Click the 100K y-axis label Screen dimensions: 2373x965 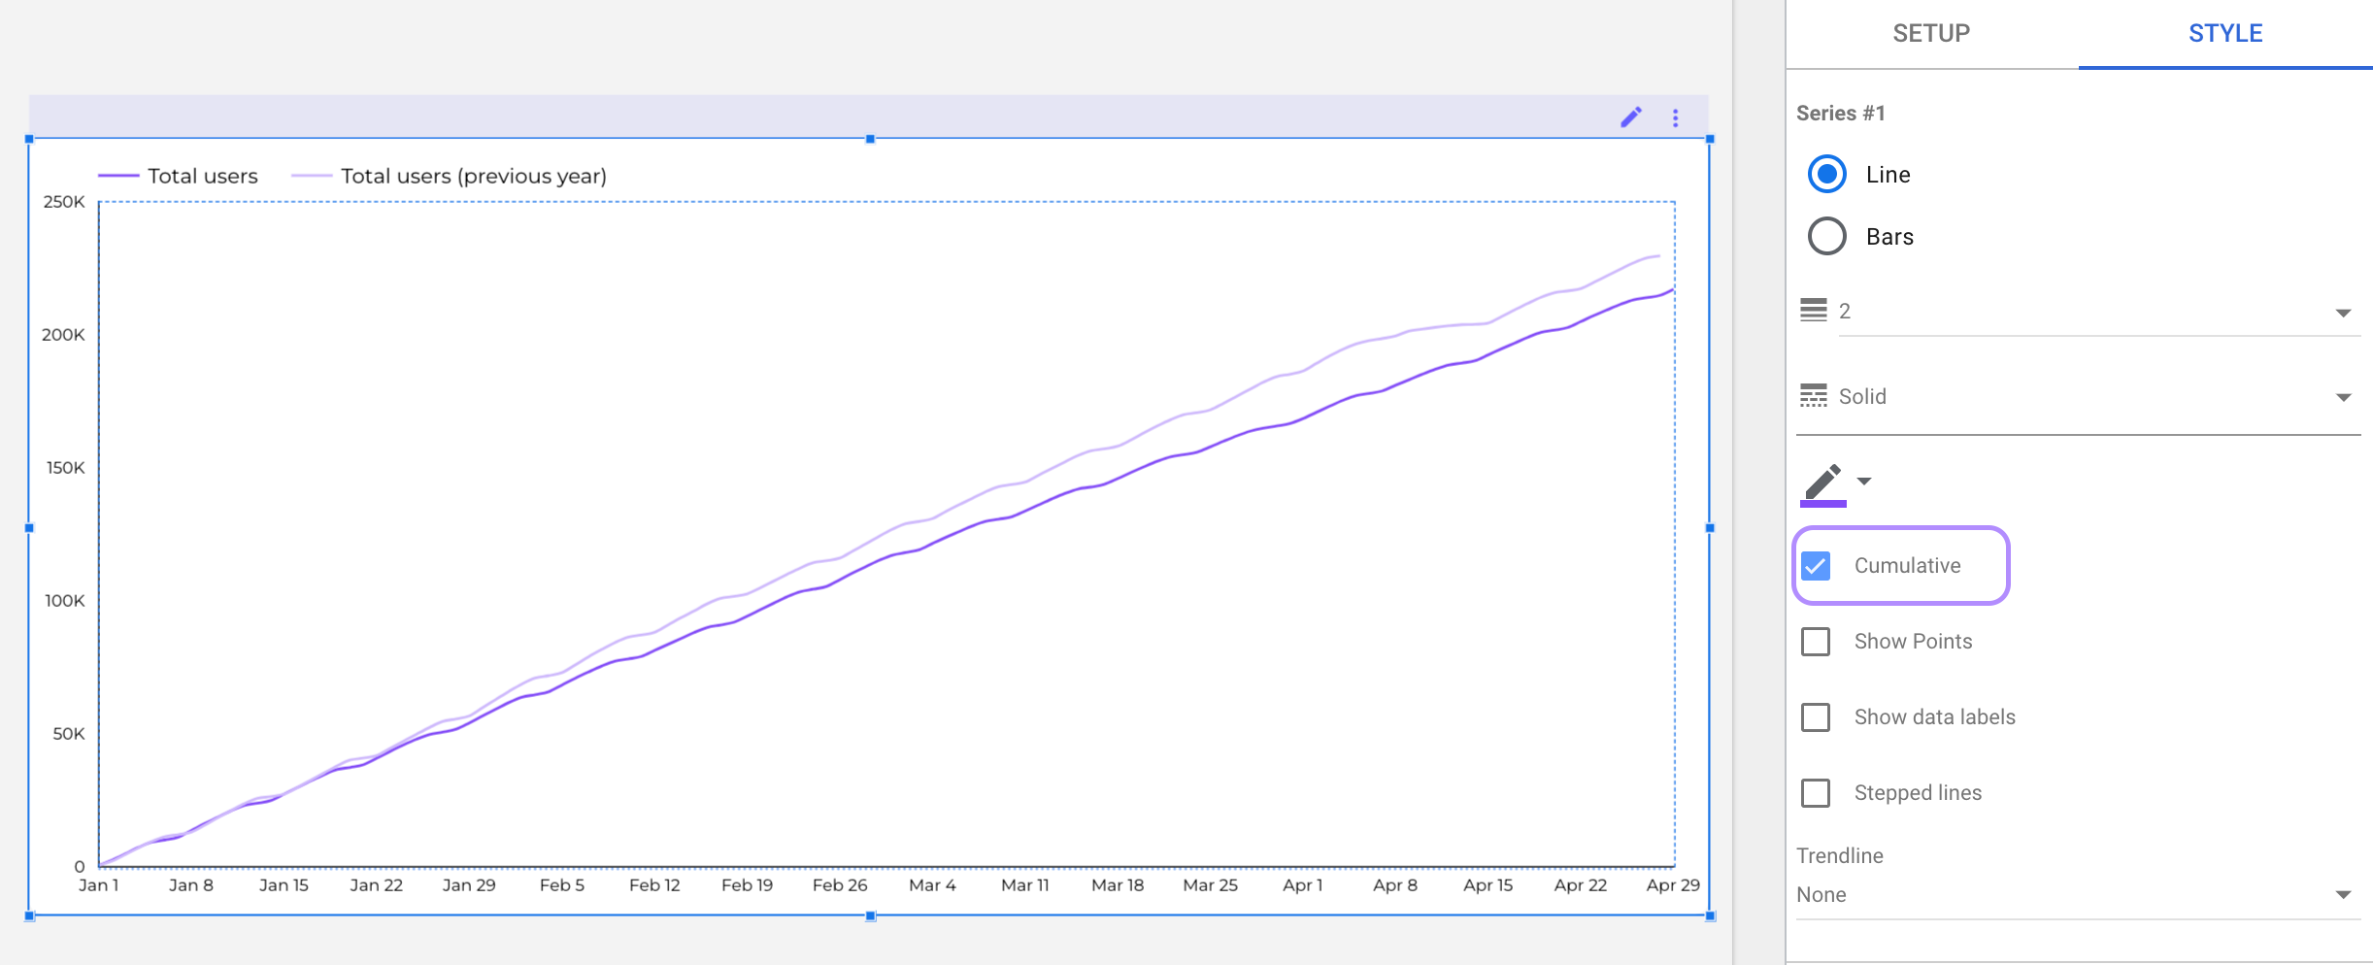[x=65, y=601]
